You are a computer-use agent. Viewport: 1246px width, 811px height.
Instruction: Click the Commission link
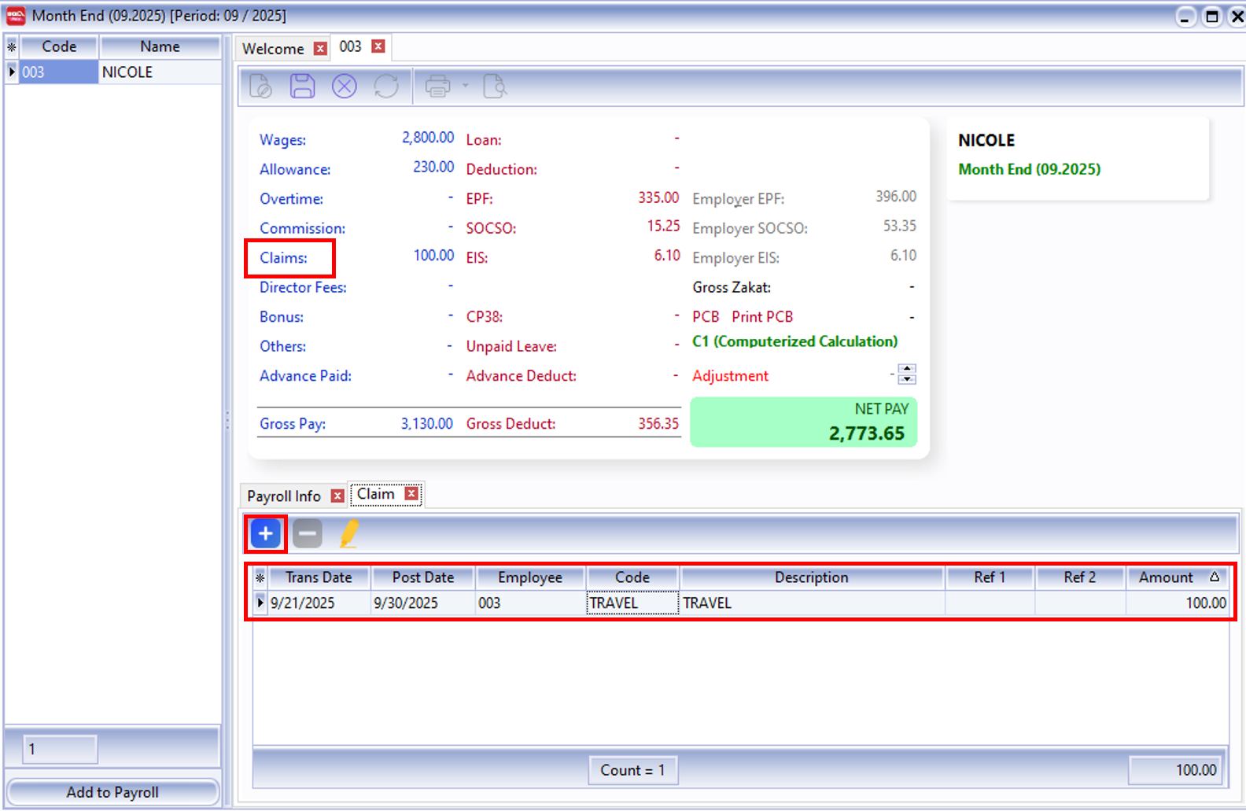(302, 228)
